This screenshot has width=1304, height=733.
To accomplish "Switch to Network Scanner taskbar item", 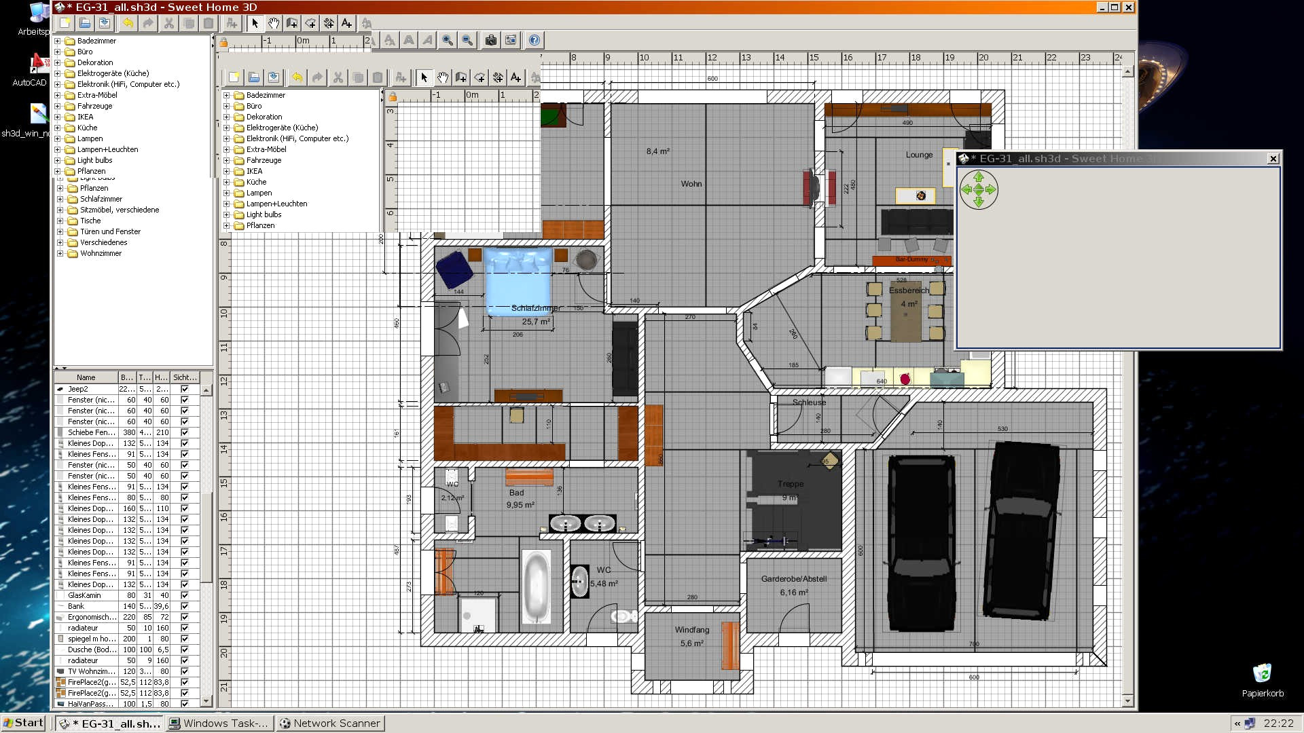I will pos(331,723).
